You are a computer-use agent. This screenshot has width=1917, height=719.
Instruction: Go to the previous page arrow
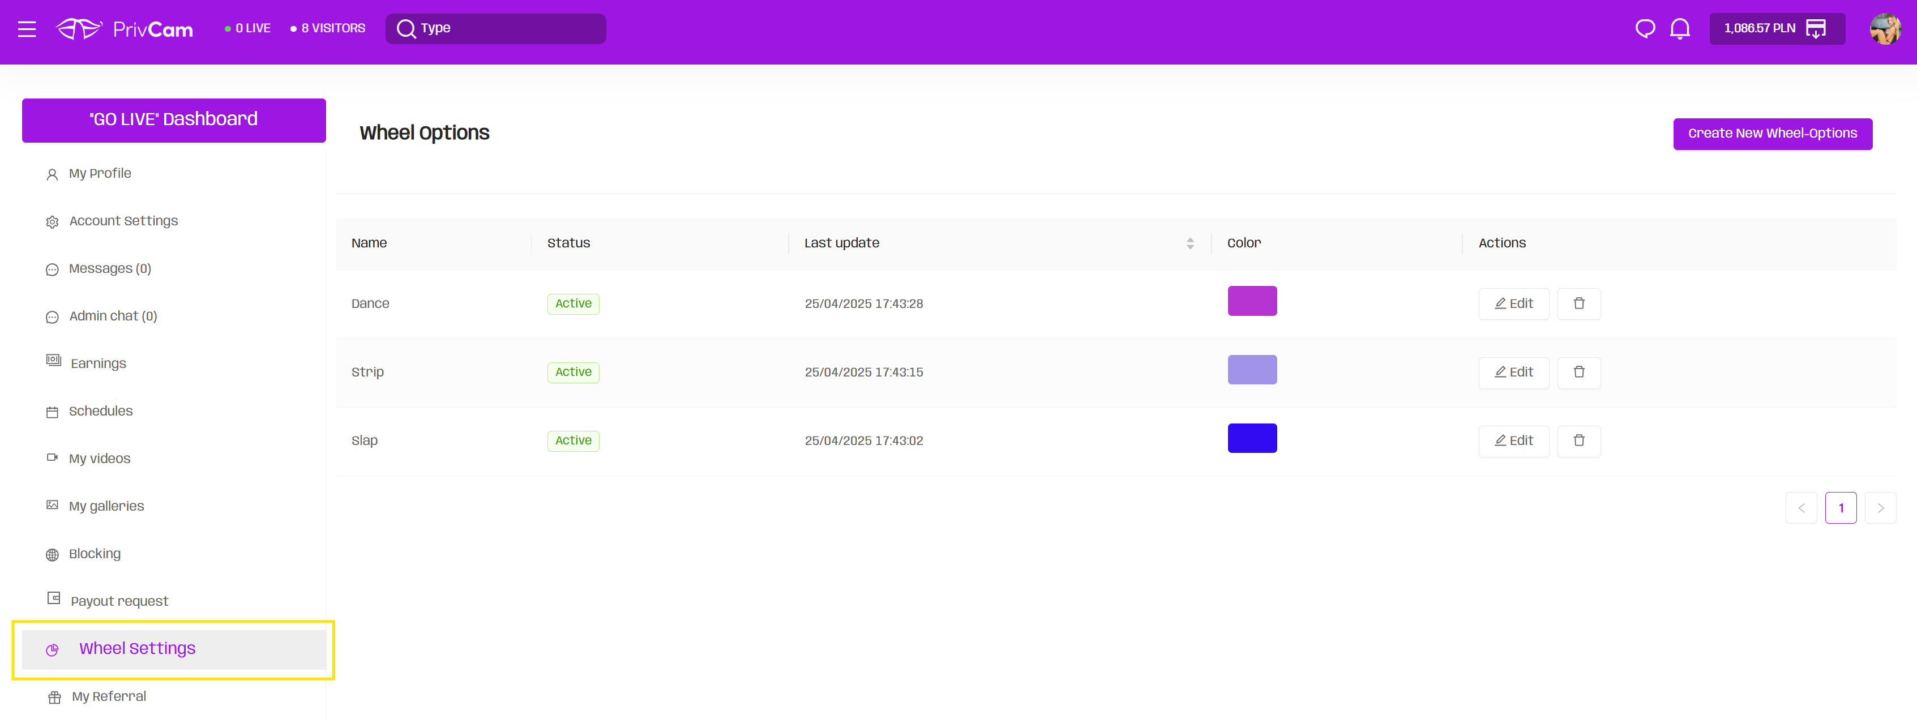coord(1801,508)
